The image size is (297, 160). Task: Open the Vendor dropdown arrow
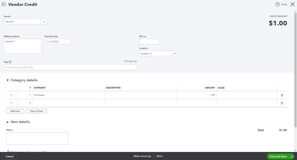[x=44, y=22]
